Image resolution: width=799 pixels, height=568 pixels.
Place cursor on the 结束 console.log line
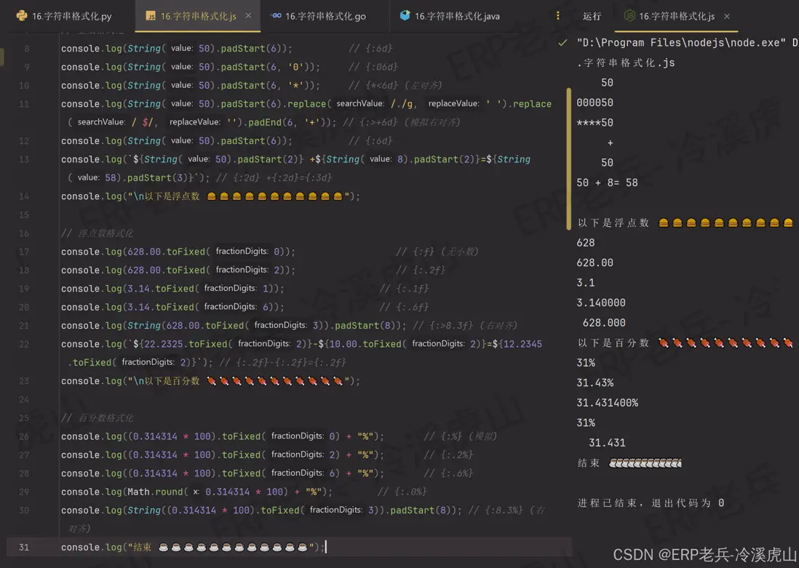[x=218, y=546]
